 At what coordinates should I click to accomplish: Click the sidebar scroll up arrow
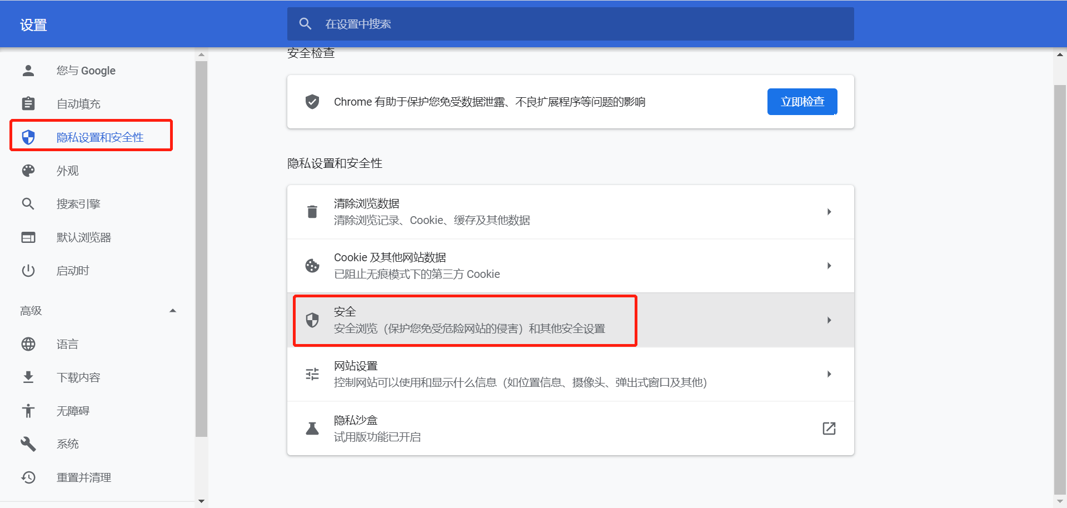pos(201,54)
